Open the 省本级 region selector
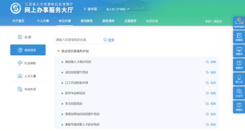The height and width of the screenshot is (131, 245). pyautogui.click(x=90, y=9)
